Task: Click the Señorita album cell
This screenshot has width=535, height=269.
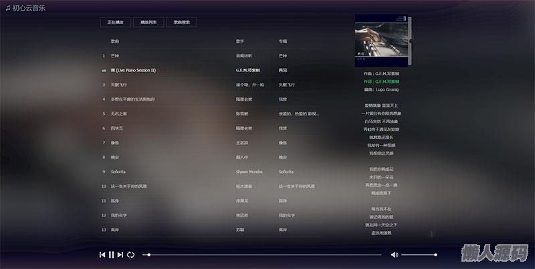Action: tap(286, 172)
